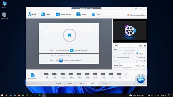Click the small RUN icon in Step 3
The image size is (173, 97).
point(61,60)
